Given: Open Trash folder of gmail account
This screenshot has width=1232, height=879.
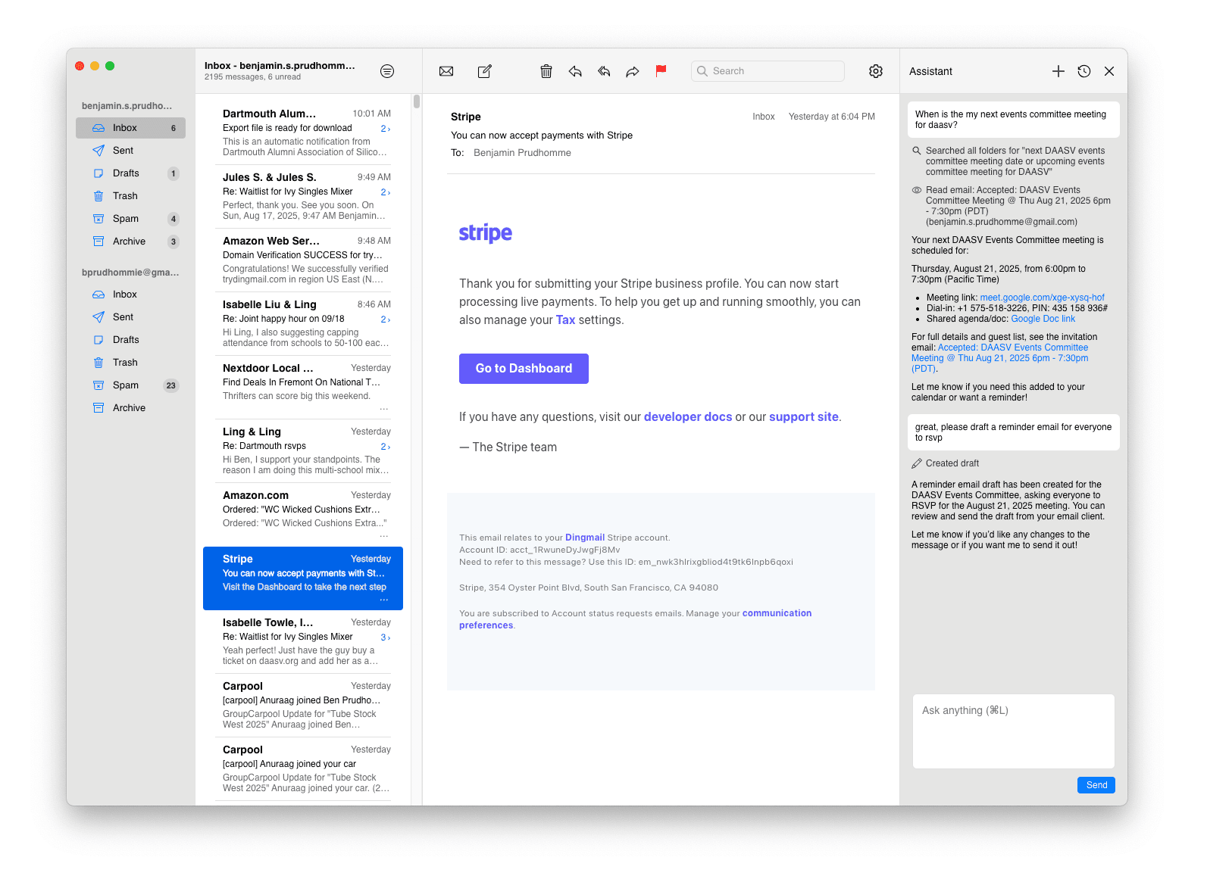Looking at the screenshot, I should pyautogui.click(x=130, y=363).
